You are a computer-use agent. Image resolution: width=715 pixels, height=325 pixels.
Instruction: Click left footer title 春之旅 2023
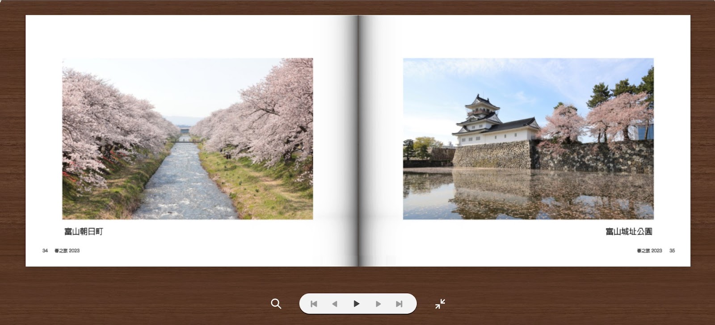pyautogui.click(x=67, y=250)
